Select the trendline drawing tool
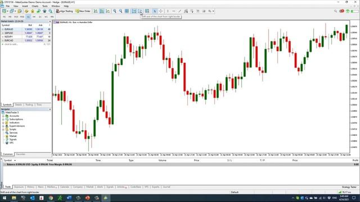Image resolution: width=360 pixels, height=202 pixels. [x=180, y=11]
